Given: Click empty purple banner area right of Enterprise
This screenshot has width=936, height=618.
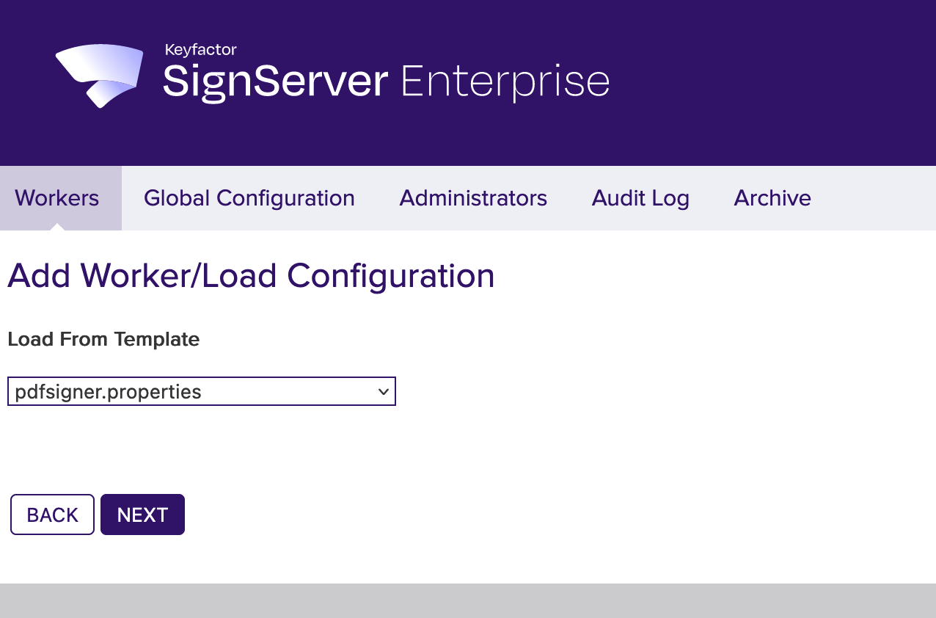Looking at the screenshot, I should 770,82.
